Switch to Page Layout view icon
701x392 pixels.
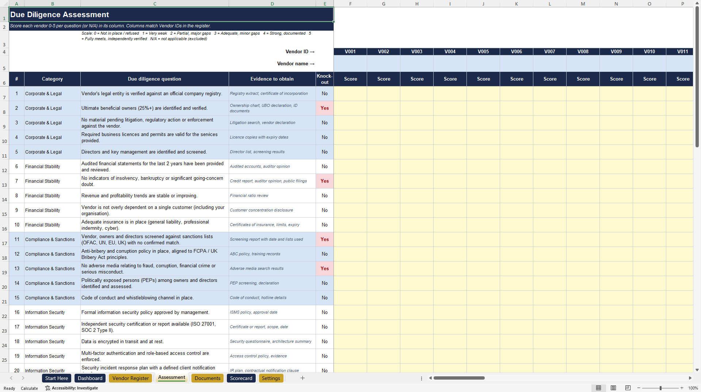point(613,388)
